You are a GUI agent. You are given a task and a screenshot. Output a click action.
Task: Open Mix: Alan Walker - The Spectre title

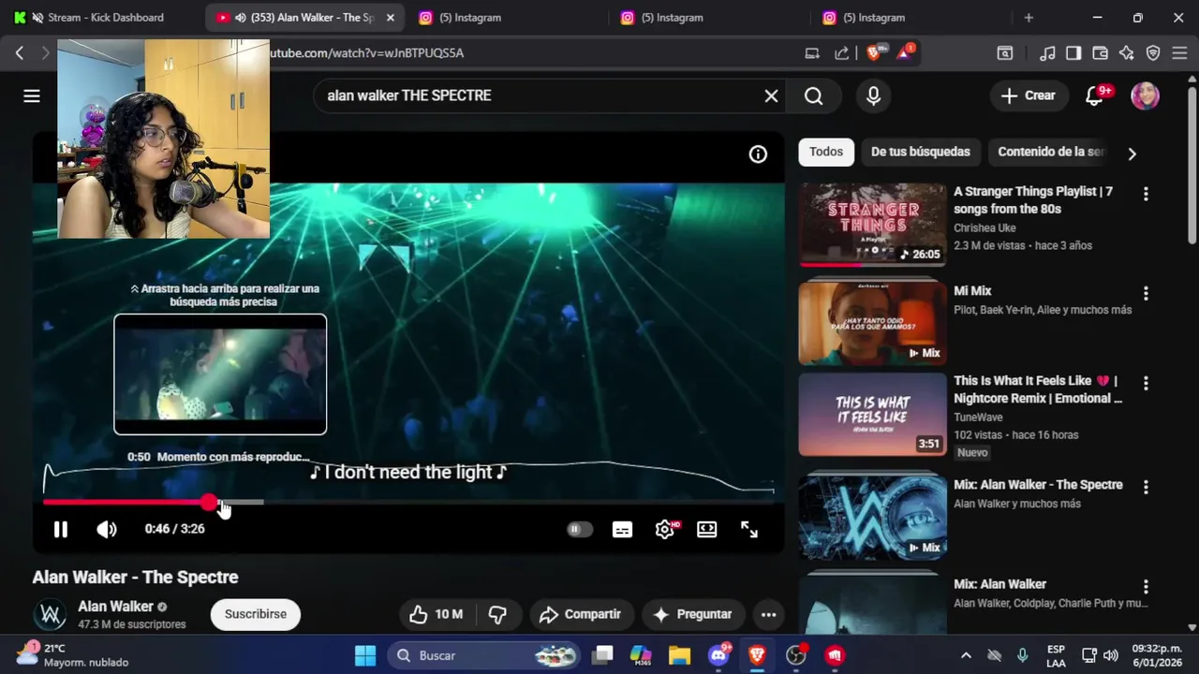pos(1038,484)
